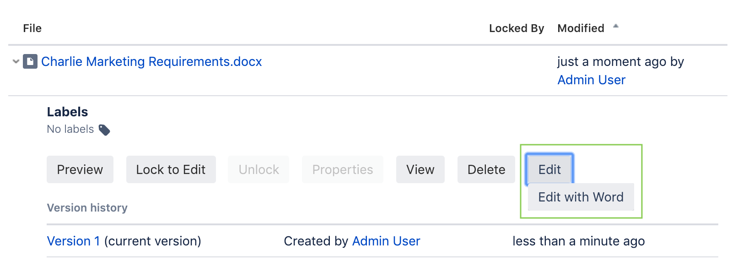Click the document file type icon
The width and height of the screenshot is (743, 272).
coord(30,61)
